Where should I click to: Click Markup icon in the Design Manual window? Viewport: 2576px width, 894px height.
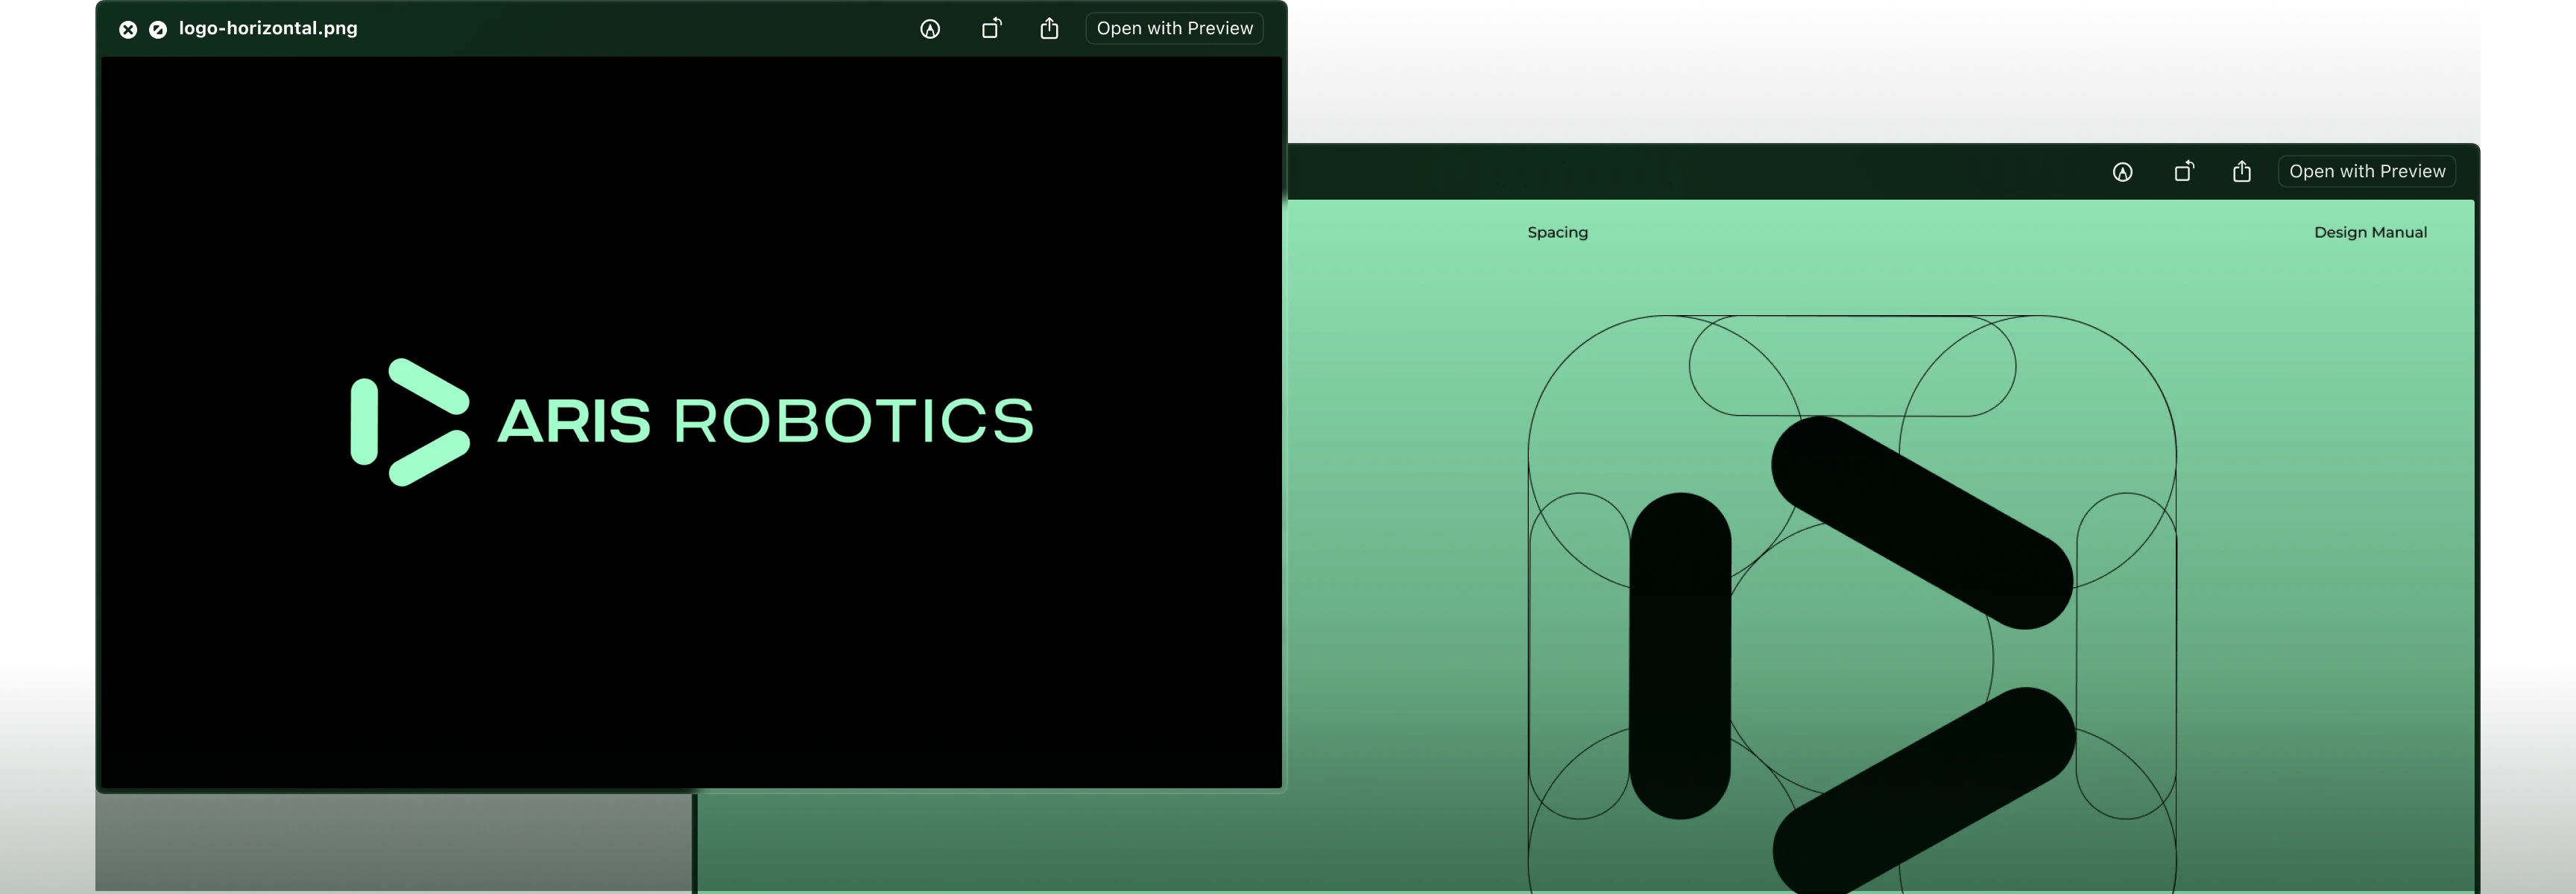click(2123, 172)
